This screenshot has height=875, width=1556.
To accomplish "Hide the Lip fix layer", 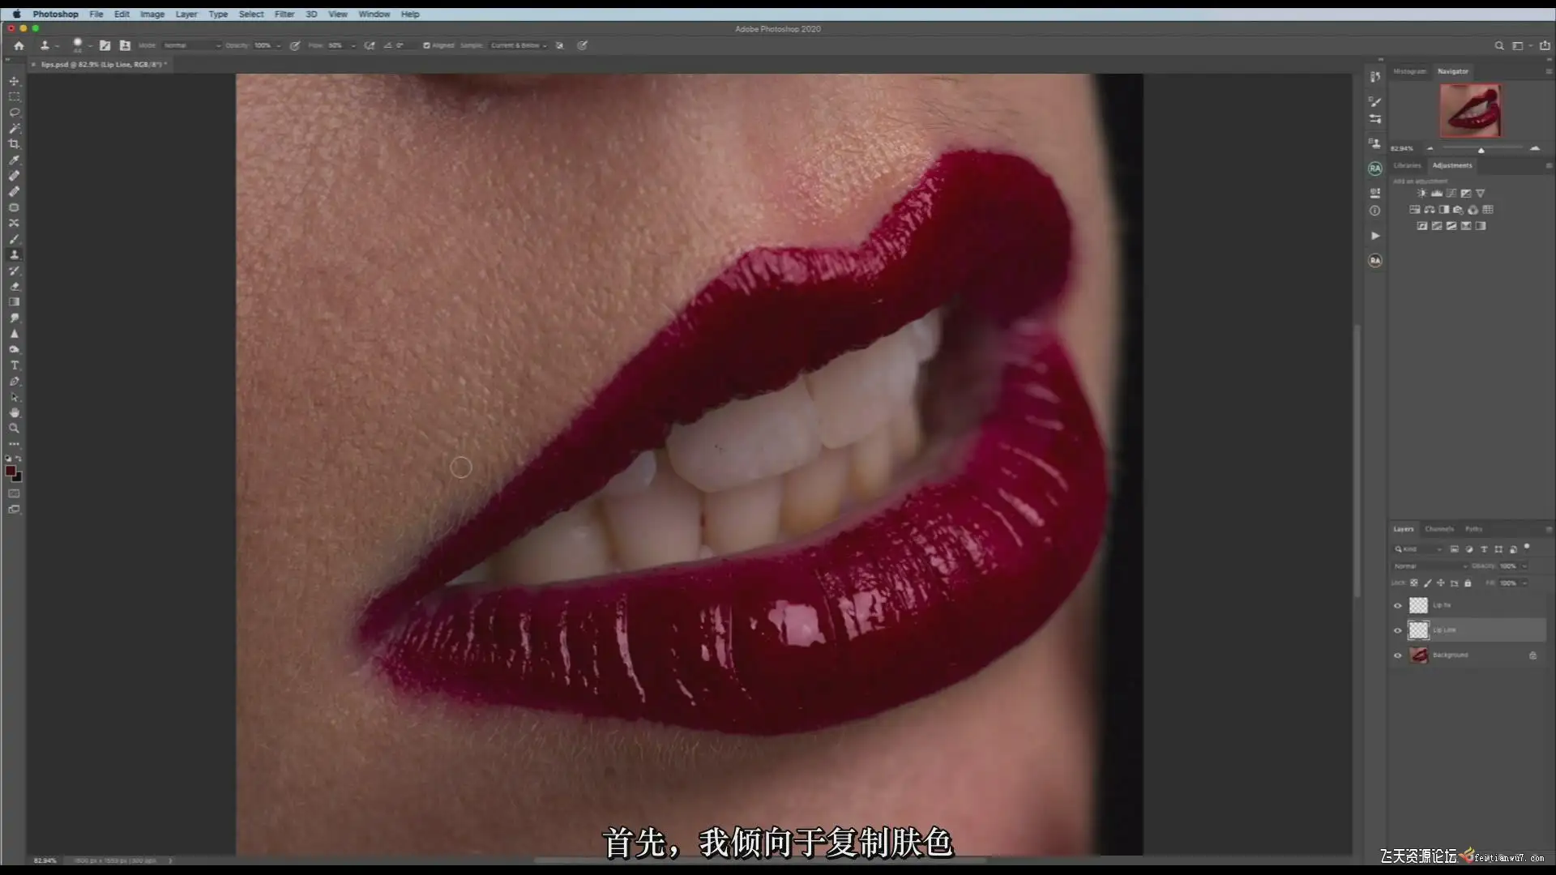I will [1397, 605].
